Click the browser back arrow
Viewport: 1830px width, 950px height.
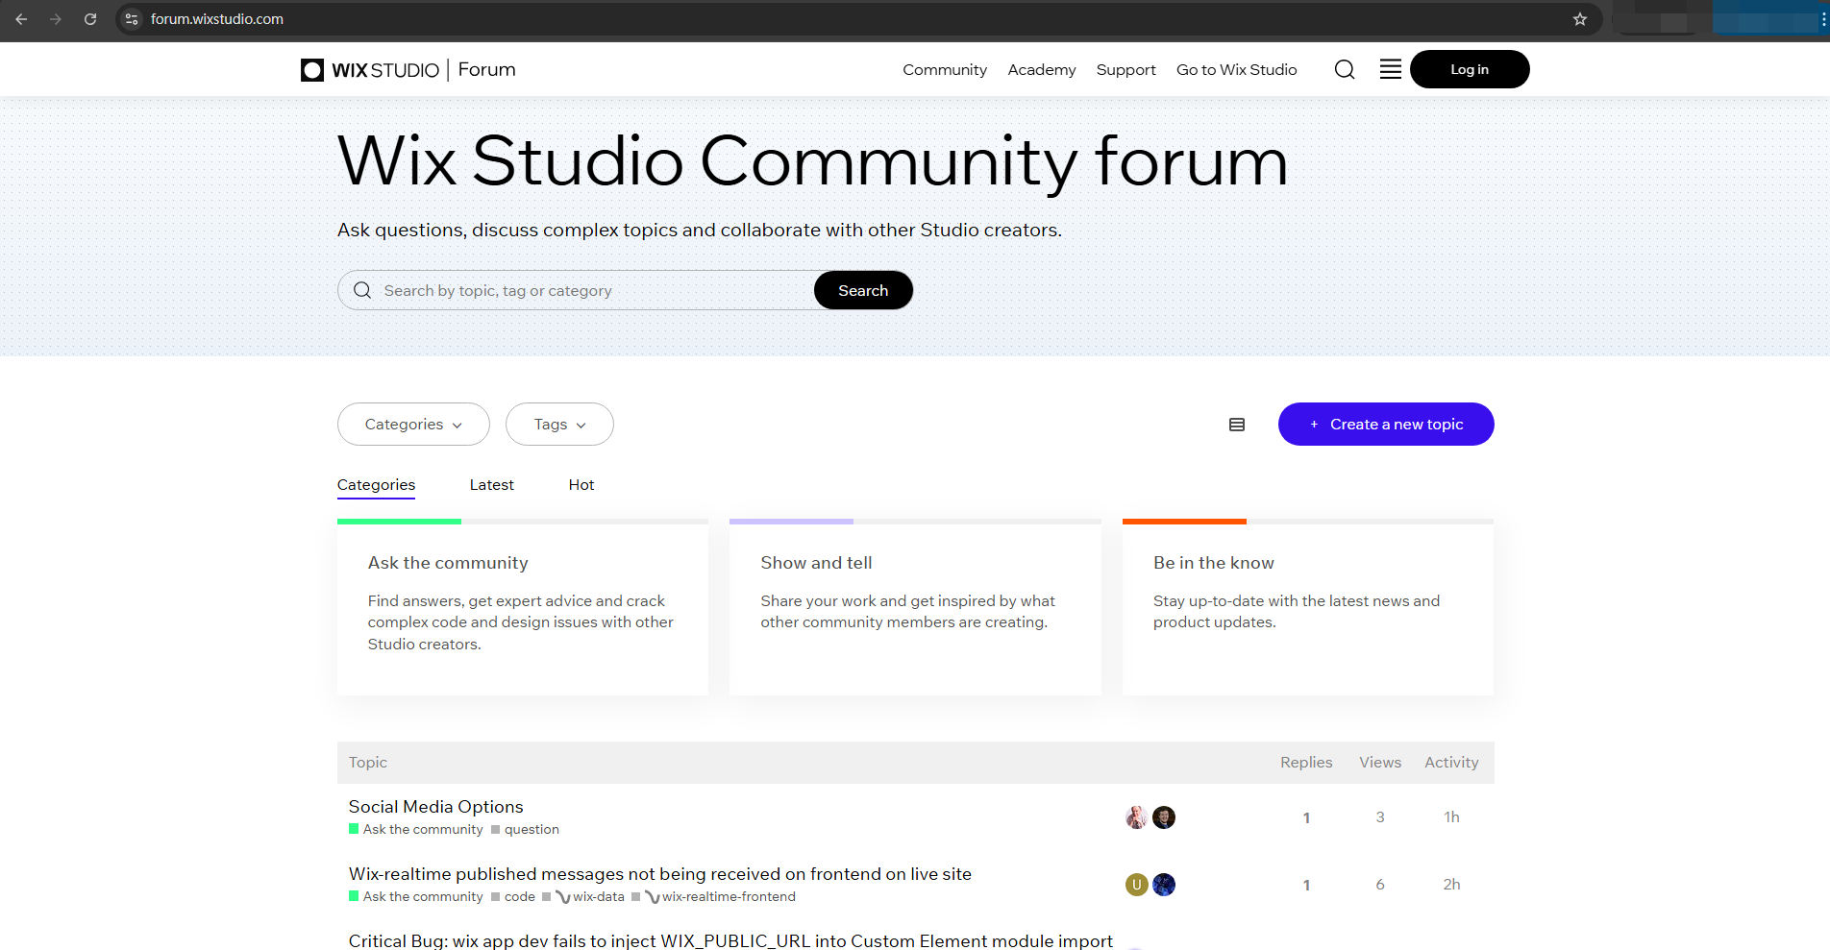click(21, 19)
